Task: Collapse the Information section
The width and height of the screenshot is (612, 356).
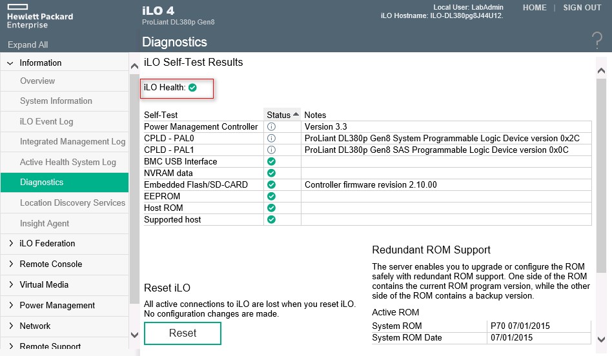Action: point(10,63)
